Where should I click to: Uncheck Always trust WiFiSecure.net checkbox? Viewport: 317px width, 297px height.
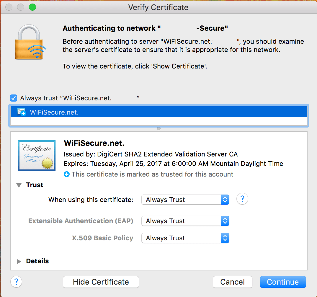point(14,98)
